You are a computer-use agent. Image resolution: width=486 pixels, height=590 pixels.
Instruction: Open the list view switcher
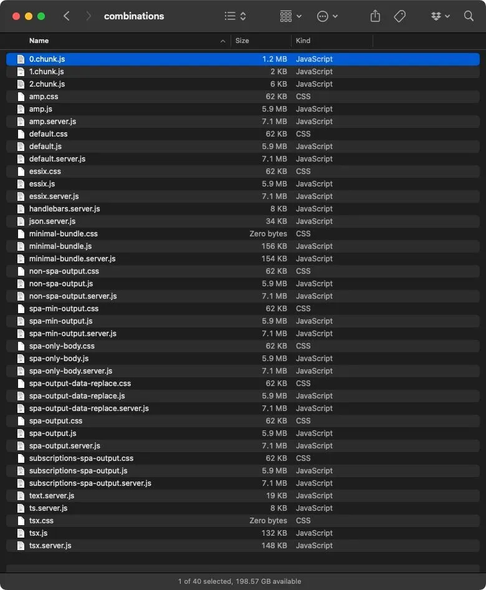coord(236,16)
